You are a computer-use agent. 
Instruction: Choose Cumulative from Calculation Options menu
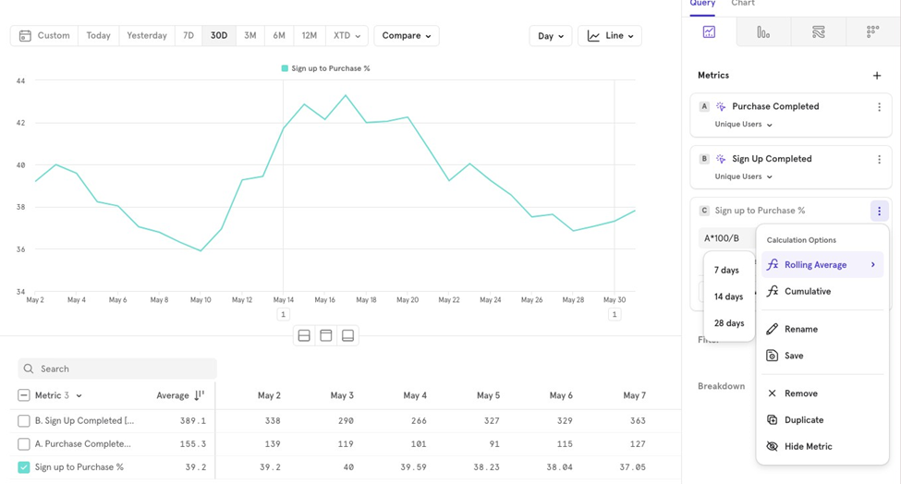(808, 292)
